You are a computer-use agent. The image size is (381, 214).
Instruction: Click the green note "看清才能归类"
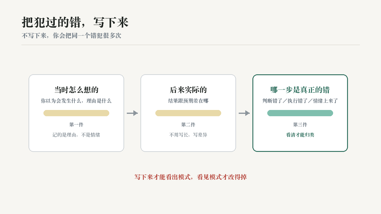[300, 135]
